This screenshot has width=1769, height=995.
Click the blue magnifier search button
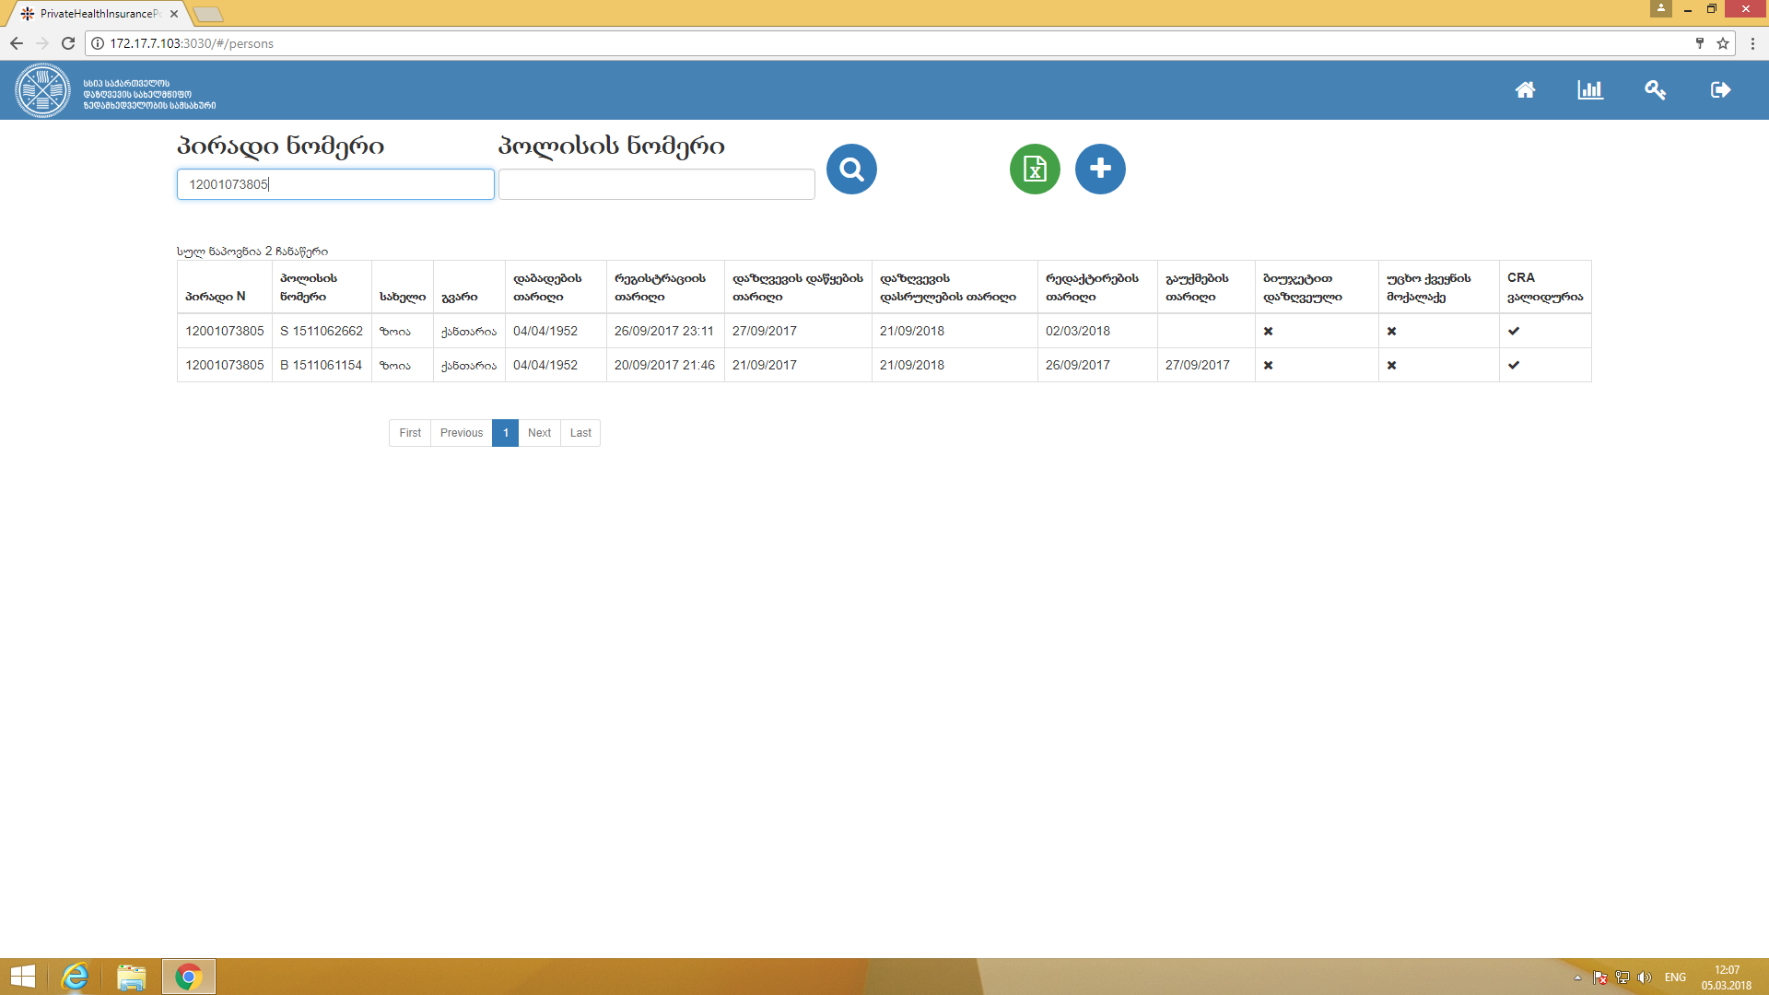pos(851,170)
